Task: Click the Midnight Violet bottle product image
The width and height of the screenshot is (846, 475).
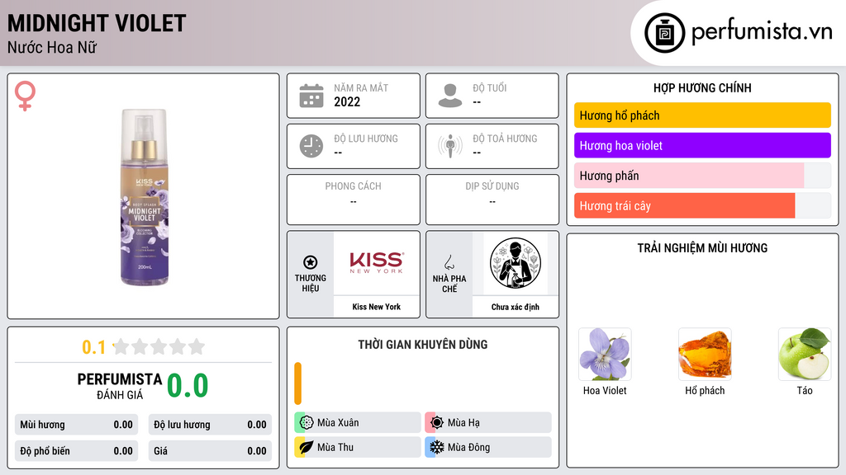Action: [144, 197]
